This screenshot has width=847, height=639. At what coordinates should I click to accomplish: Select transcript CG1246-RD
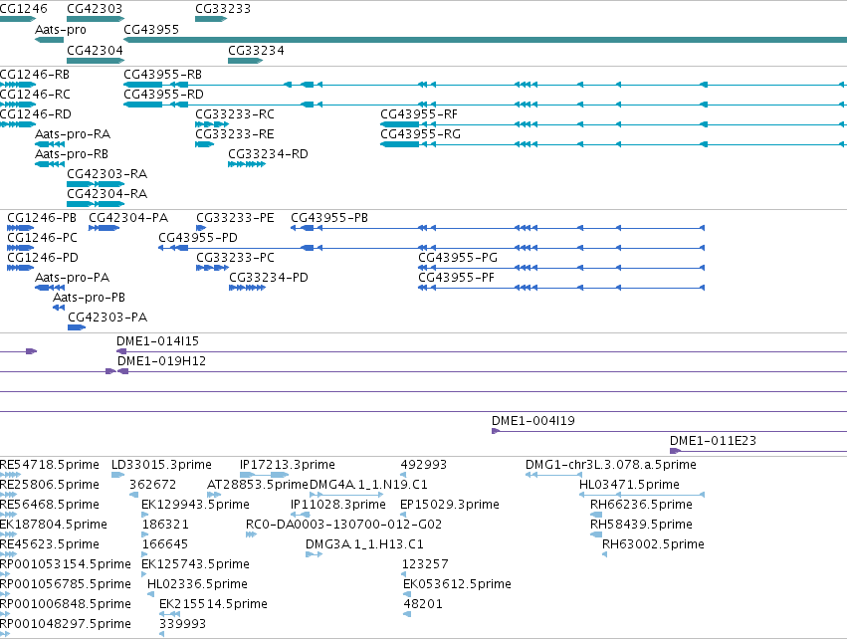pos(36,114)
